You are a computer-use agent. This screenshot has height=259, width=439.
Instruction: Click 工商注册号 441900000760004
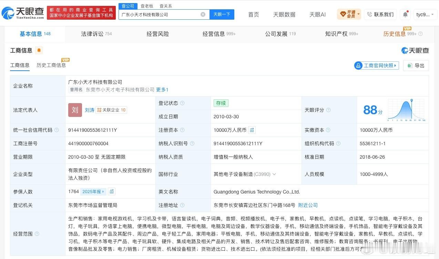click(88, 143)
